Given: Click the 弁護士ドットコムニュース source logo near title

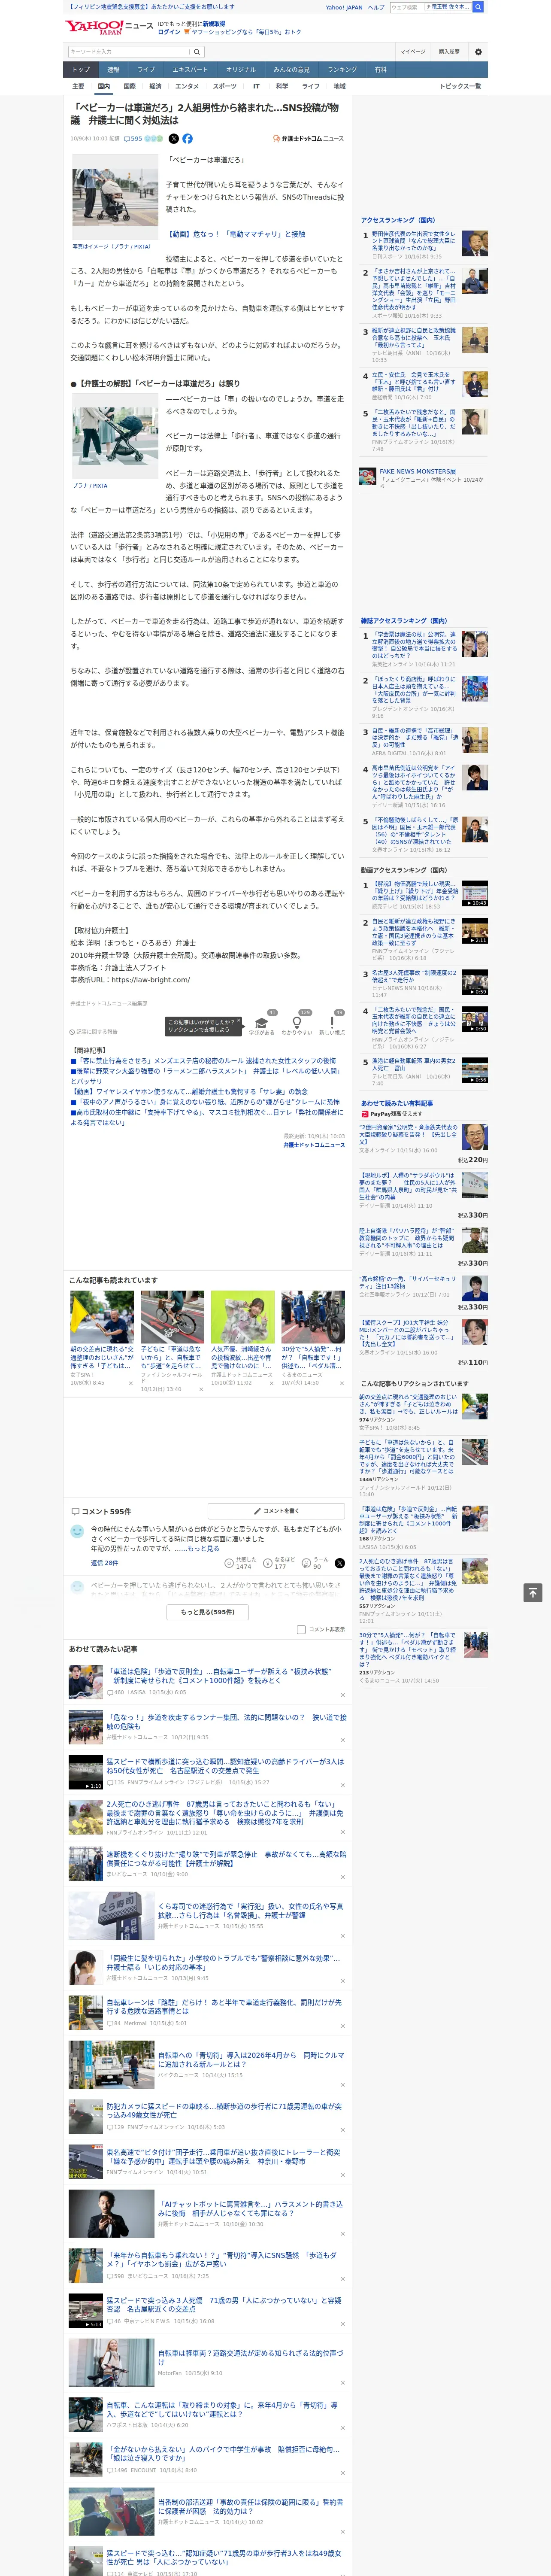Looking at the screenshot, I should pyautogui.click(x=308, y=139).
